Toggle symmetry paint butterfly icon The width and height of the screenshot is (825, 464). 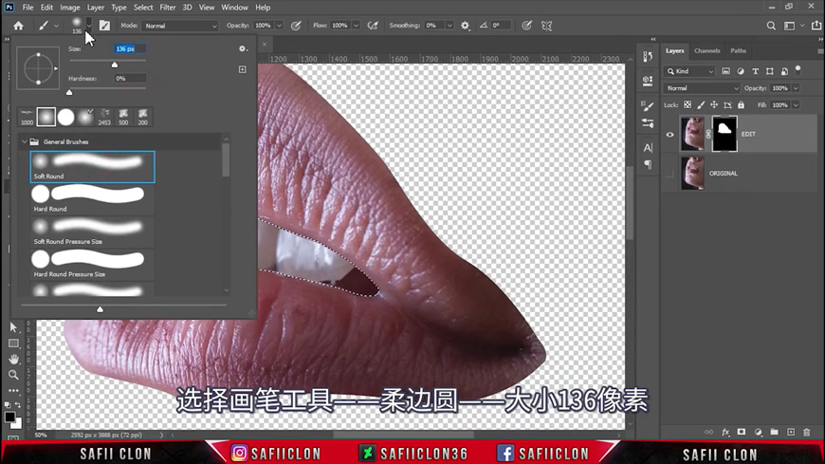(547, 26)
